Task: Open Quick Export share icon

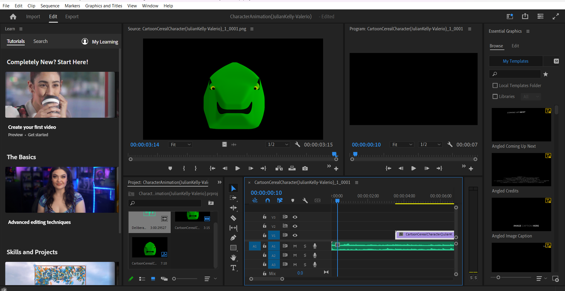Action: click(x=525, y=16)
